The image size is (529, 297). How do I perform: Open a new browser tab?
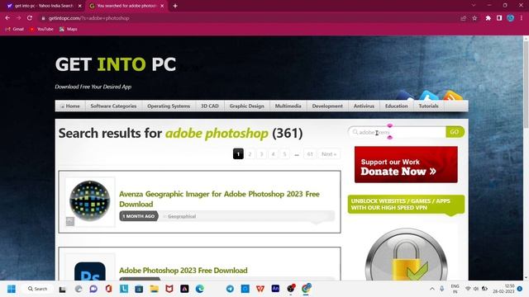click(x=175, y=6)
